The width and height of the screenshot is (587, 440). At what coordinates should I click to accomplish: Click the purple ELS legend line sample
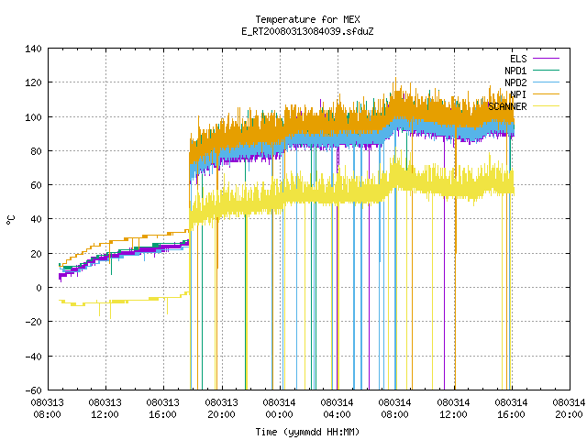pos(546,59)
